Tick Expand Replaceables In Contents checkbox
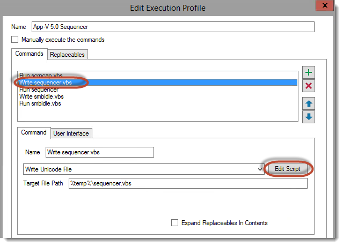 click(x=174, y=223)
